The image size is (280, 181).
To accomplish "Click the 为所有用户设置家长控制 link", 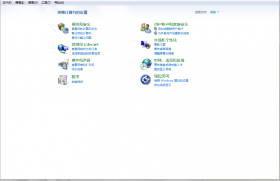I will tap(174, 34).
